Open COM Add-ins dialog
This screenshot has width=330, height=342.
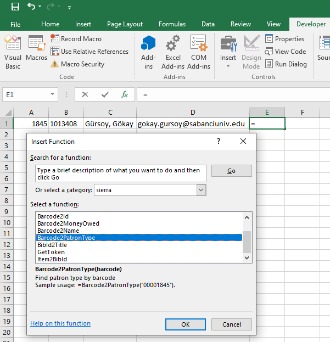coord(199,52)
